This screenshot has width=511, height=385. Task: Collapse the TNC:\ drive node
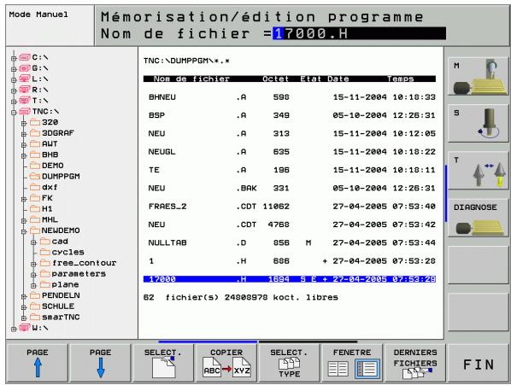tap(14, 113)
